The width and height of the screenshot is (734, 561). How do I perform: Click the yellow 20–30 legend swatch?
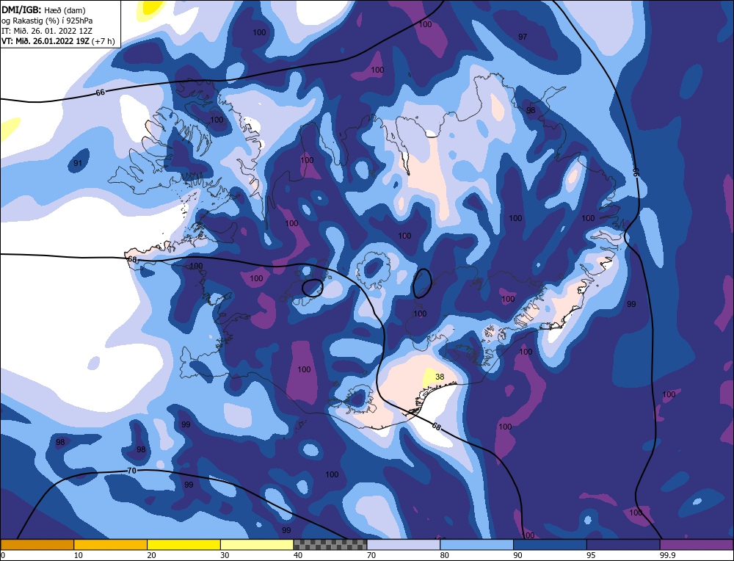click(183, 544)
